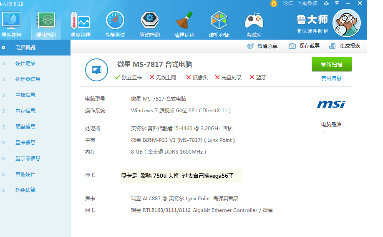Open 清理优化 cleanup broom icon
The height and width of the screenshot is (237, 383).
tap(184, 25)
